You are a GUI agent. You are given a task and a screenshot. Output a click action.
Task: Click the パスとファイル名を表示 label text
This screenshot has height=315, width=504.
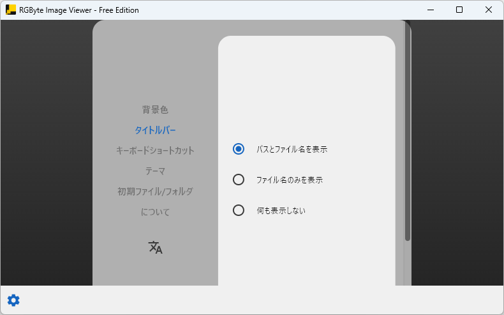coord(292,150)
